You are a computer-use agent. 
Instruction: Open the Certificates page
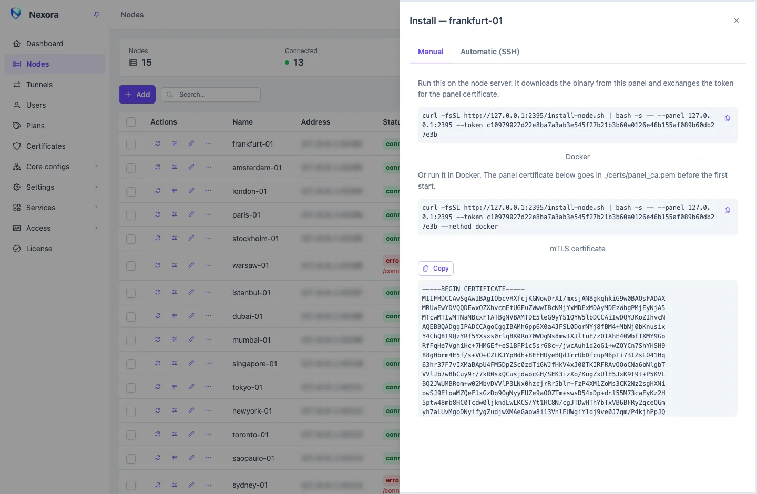[x=55, y=146]
